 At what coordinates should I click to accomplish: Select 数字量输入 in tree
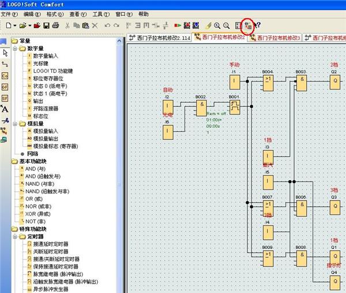pos(46,56)
